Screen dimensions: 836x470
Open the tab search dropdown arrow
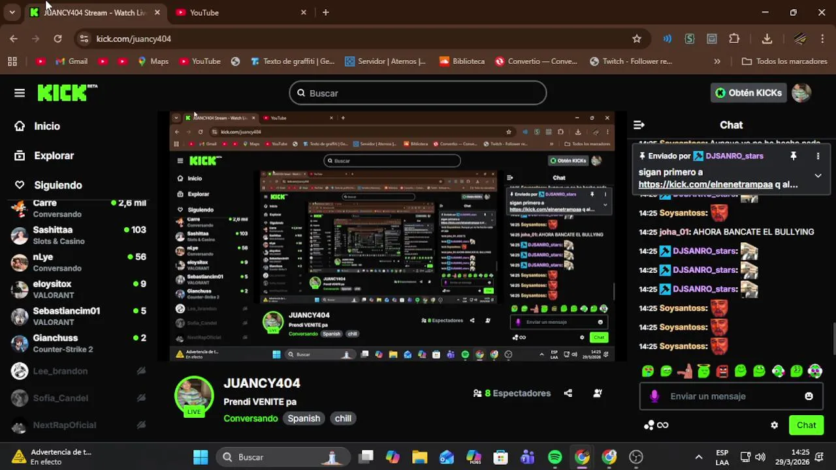[12, 12]
